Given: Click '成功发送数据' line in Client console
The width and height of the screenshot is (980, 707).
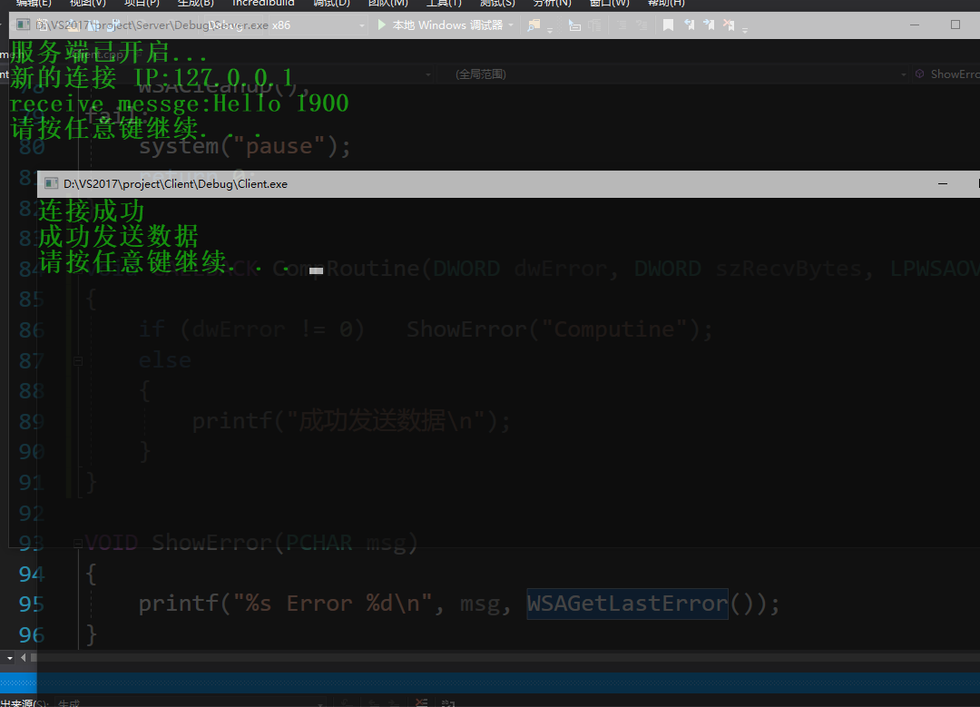Looking at the screenshot, I should (118, 237).
